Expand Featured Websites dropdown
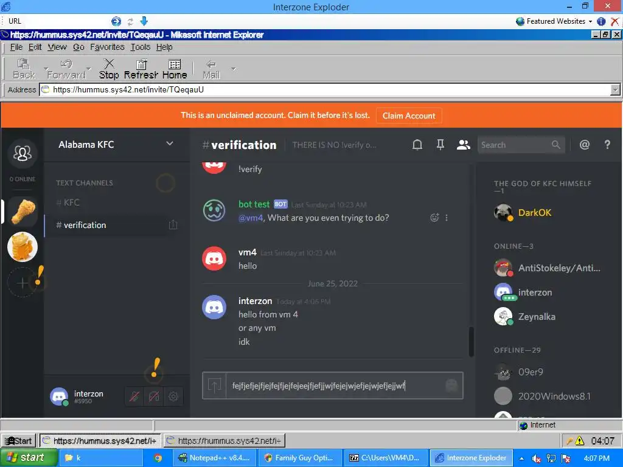This screenshot has width=623, height=467. coord(554,21)
